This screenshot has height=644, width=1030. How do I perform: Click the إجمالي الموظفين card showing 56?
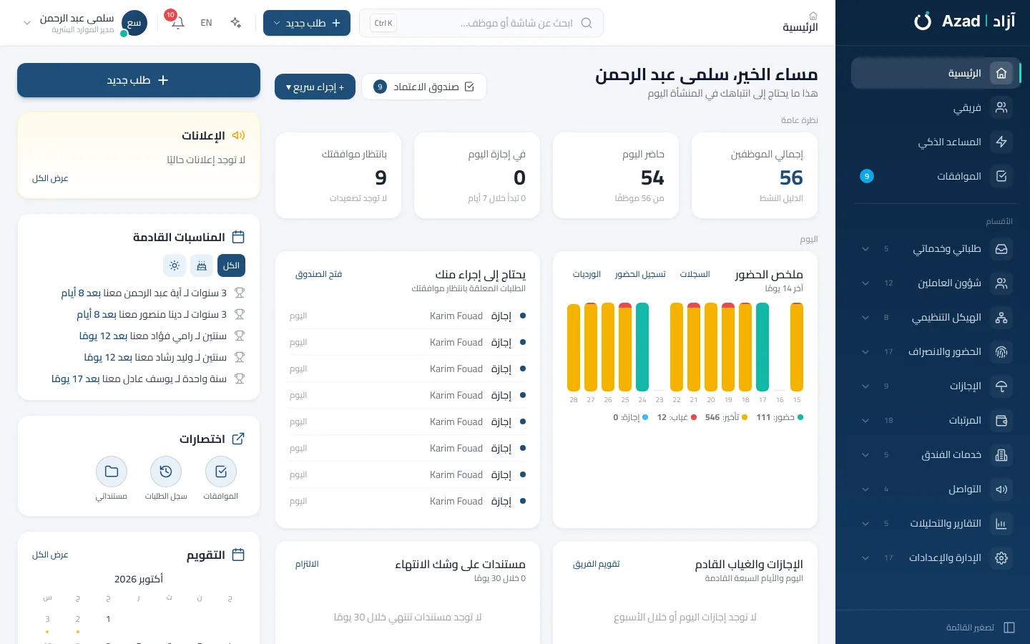coord(755,175)
